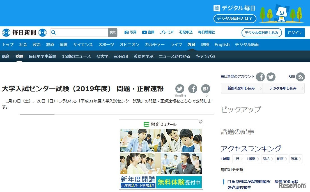Click inside the search input field
Viewport: 310px width, 192px height.
pos(81,32)
